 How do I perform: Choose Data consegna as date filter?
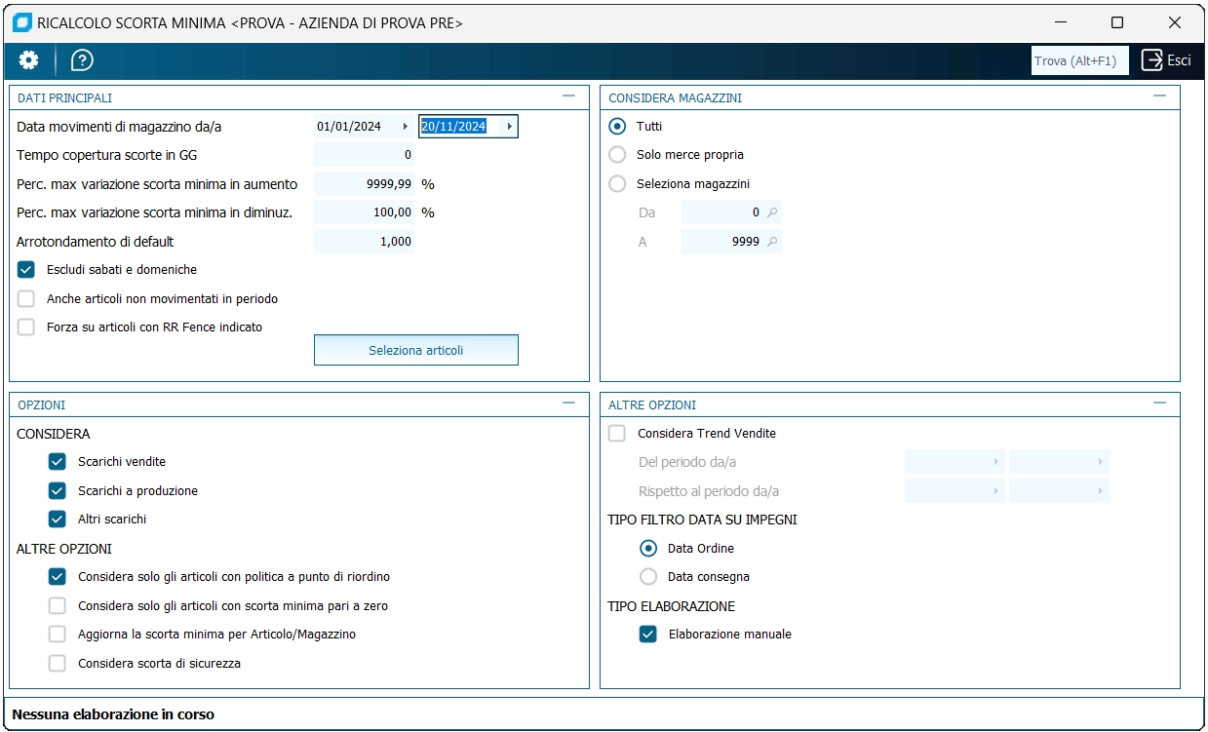[x=648, y=577]
